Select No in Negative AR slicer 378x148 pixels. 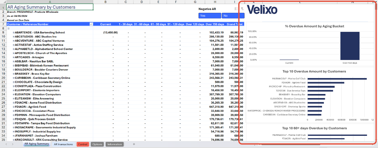tap(233, 16)
